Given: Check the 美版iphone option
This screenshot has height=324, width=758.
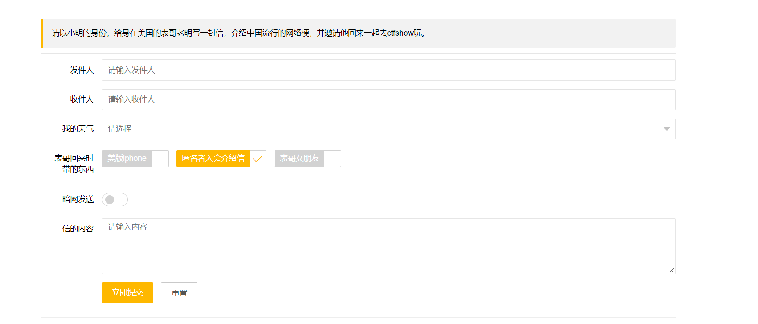Looking at the screenshot, I should [127, 159].
